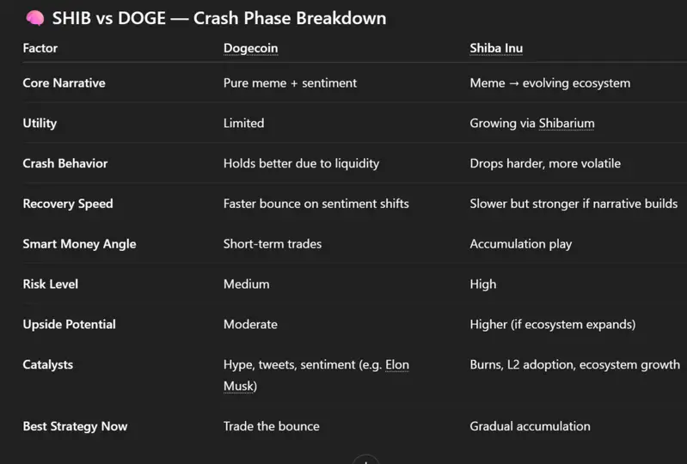Select the Upside Potential row label
This screenshot has height=464, width=687.
[x=69, y=324]
